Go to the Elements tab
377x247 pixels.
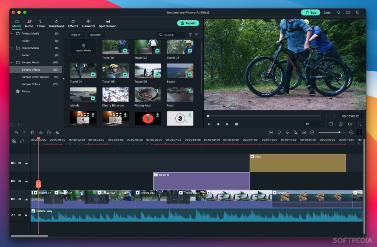pos(88,24)
